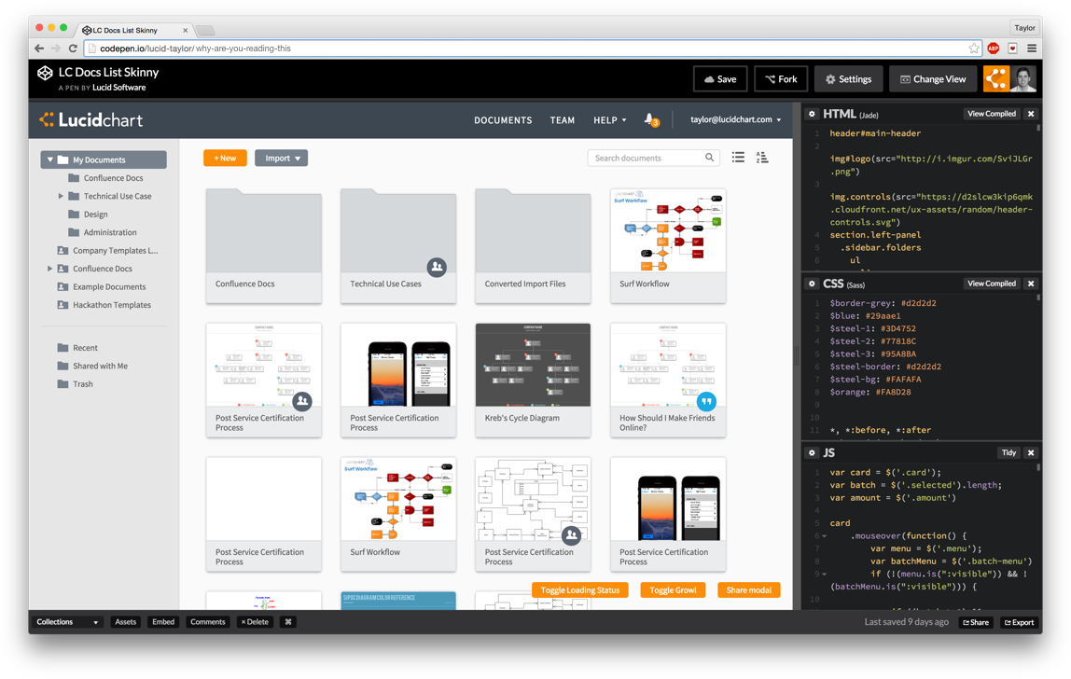Focus the Search documents field
Viewport: 1071px width, 679px height.
pyautogui.click(x=654, y=158)
